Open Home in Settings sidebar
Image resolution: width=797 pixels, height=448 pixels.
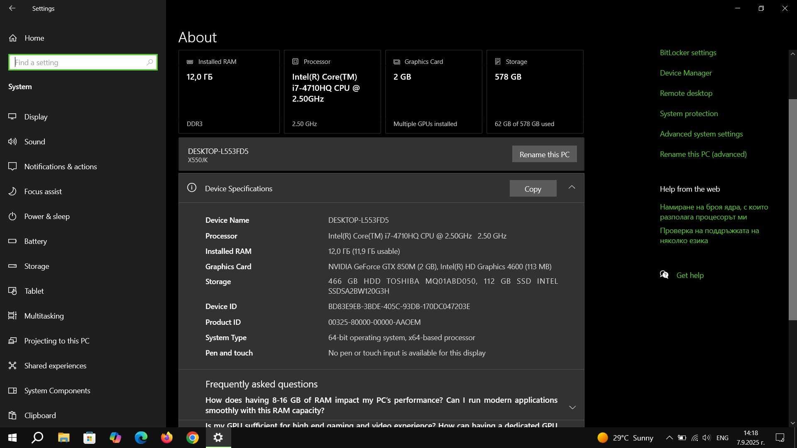click(83, 38)
